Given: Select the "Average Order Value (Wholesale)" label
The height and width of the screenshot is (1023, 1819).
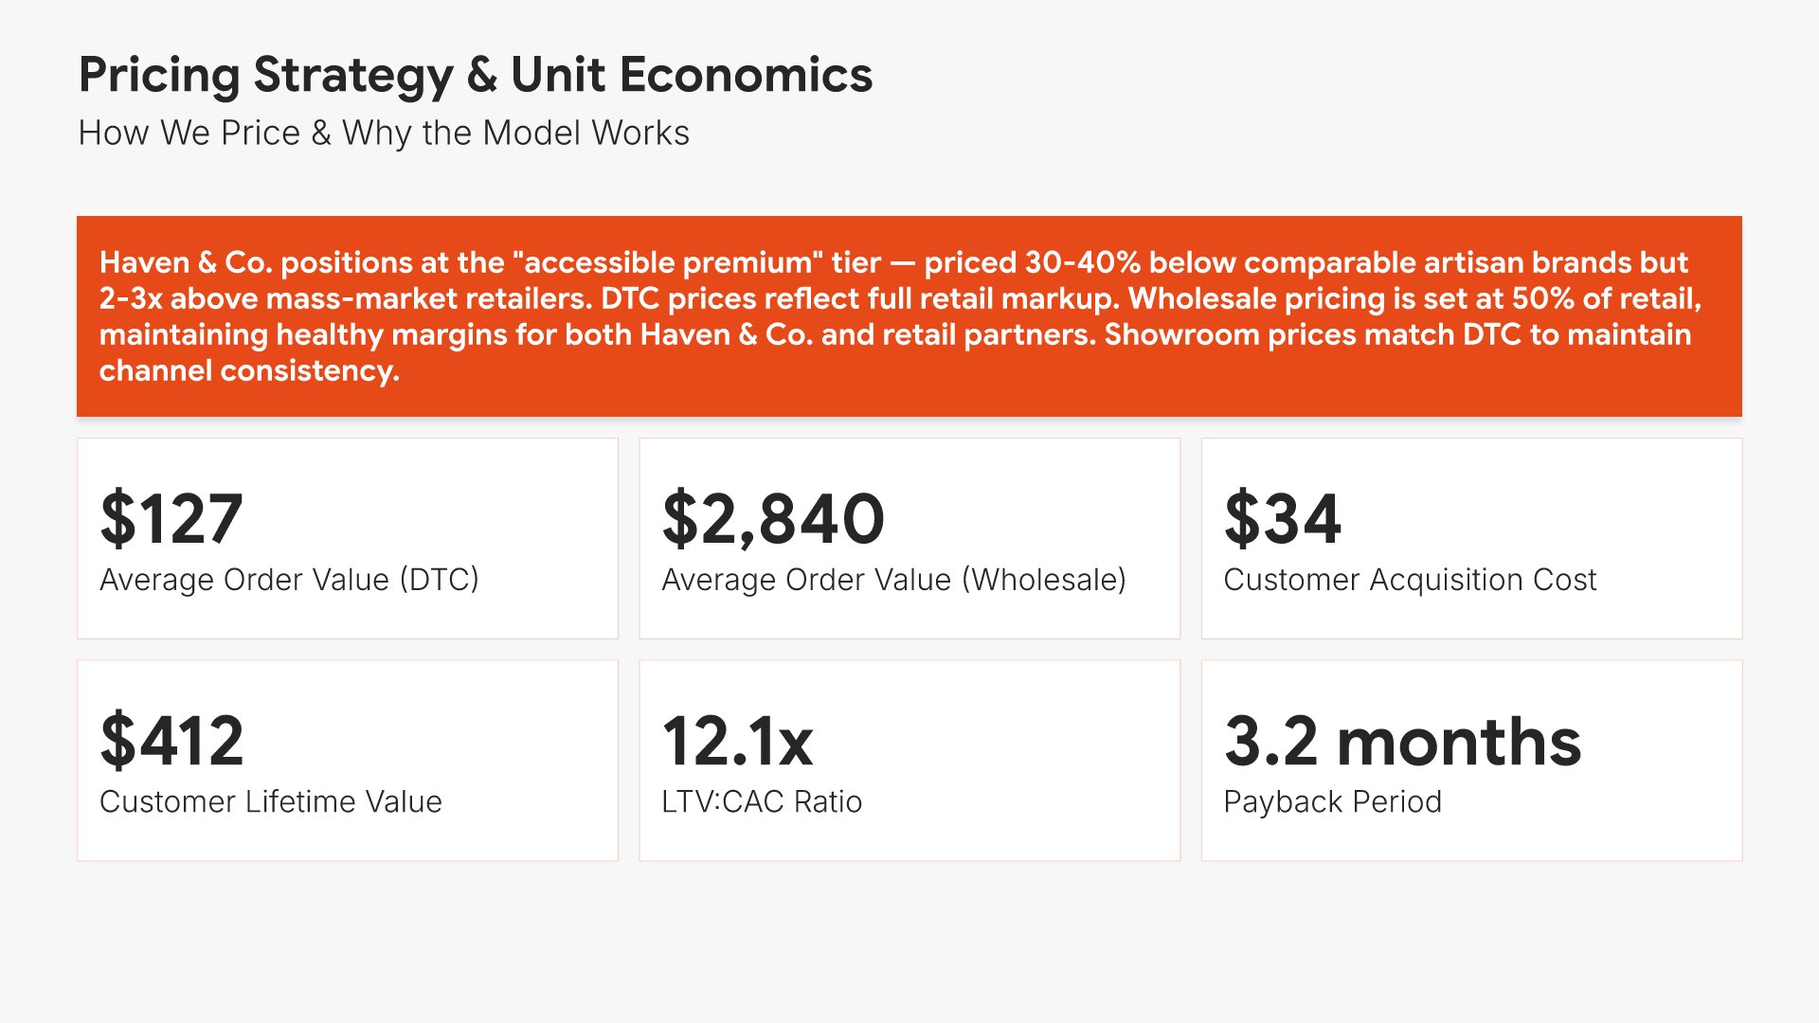Looking at the screenshot, I should tap(893, 580).
